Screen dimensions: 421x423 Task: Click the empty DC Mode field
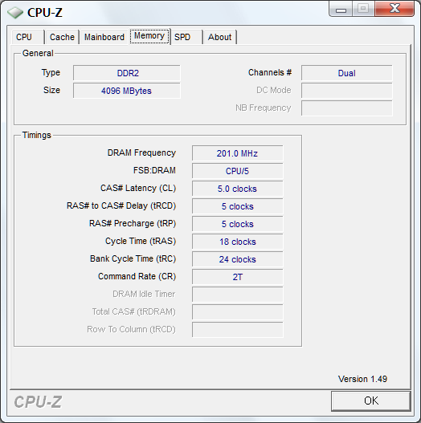pos(347,91)
